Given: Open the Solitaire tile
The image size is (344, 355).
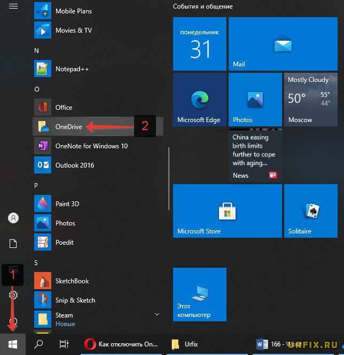Looking at the screenshot, I should pos(311,211).
